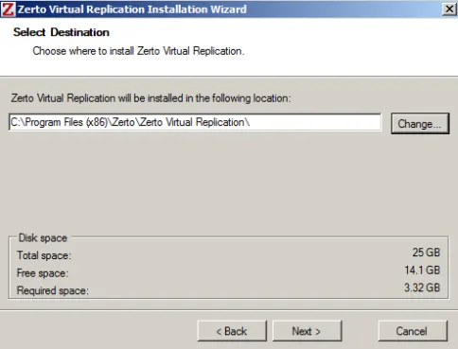Viewport: 458px width, 349px height.
Task: Click the installation path input field
Action: pos(195,122)
